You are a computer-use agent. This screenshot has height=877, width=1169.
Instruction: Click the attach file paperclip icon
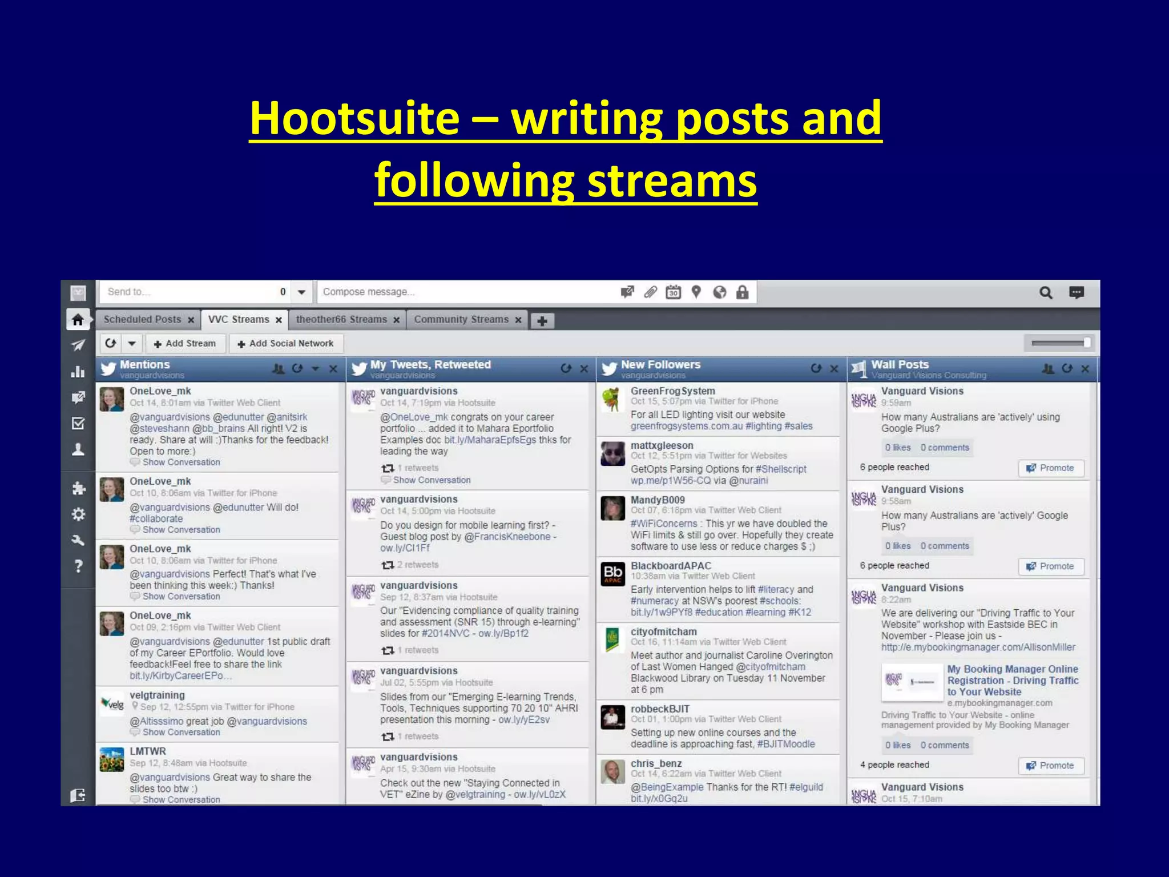click(x=651, y=292)
